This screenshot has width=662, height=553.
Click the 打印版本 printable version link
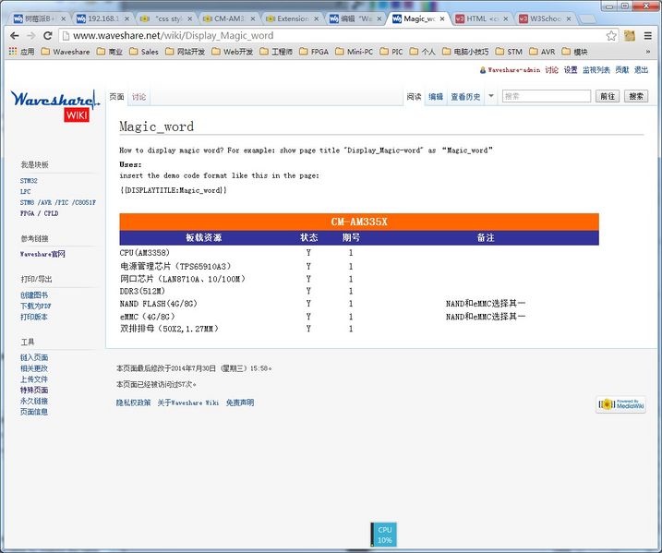[x=34, y=317]
